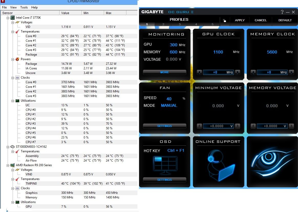Click memory voltage +0.0000 V offset field

[x=272, y=126]
